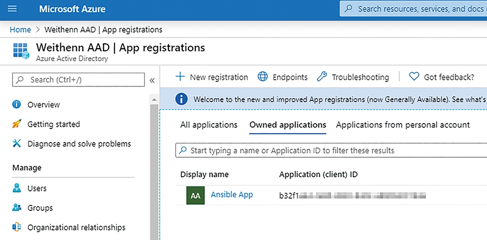This screenshot has width=487, height=240.
Task: Click the magnifier icon in the global search
Action: [349, 9]
